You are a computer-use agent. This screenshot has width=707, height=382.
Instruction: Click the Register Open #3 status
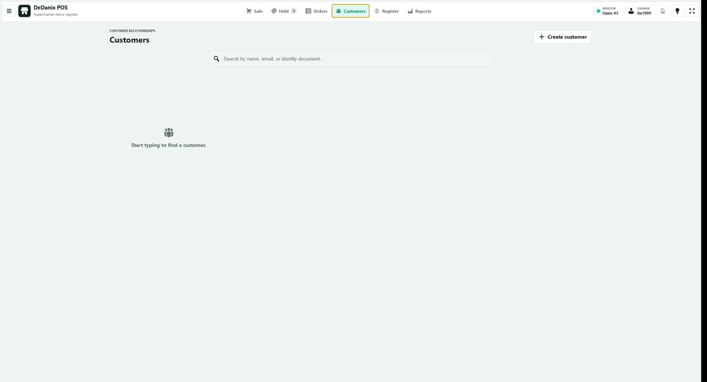point(608,11)
